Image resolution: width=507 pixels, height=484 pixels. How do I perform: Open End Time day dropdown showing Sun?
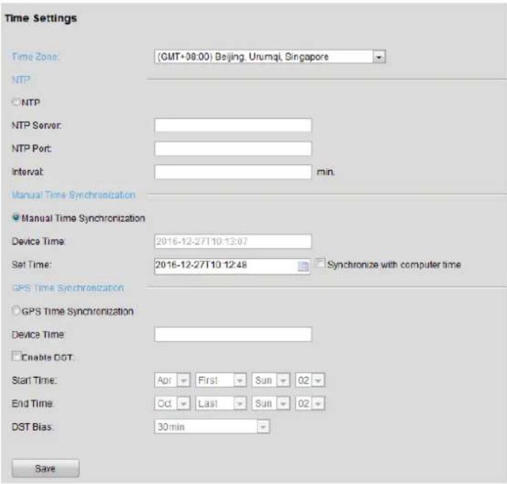tap(271, 403)
